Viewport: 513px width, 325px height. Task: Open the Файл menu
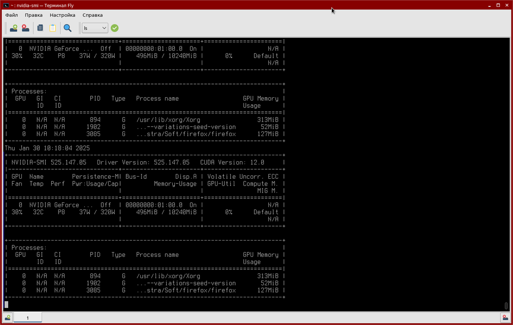coord(12,15)
